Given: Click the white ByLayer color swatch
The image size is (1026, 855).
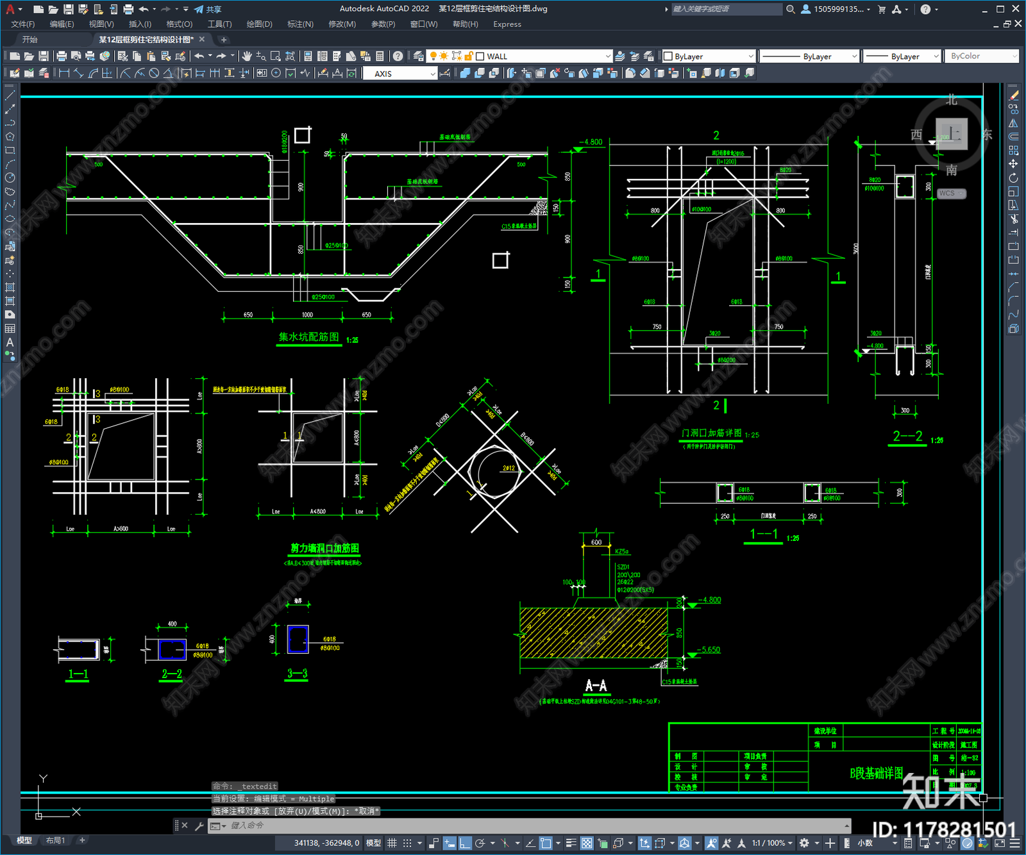Looking at the screenshot, I should pos(668,56).
